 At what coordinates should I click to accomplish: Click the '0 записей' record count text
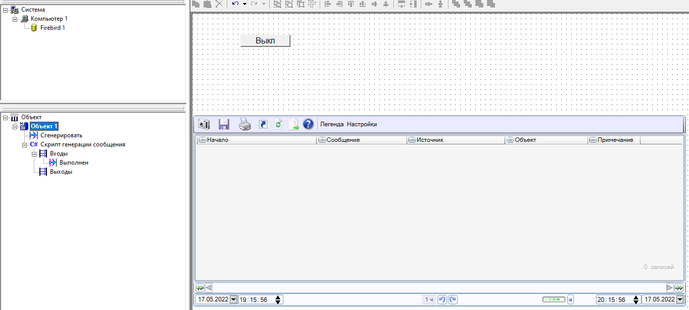pyautogui.click(x=659, y=267)
